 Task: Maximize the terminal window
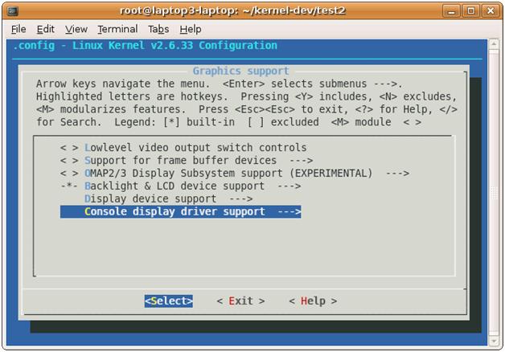click(x=473, y=10)
